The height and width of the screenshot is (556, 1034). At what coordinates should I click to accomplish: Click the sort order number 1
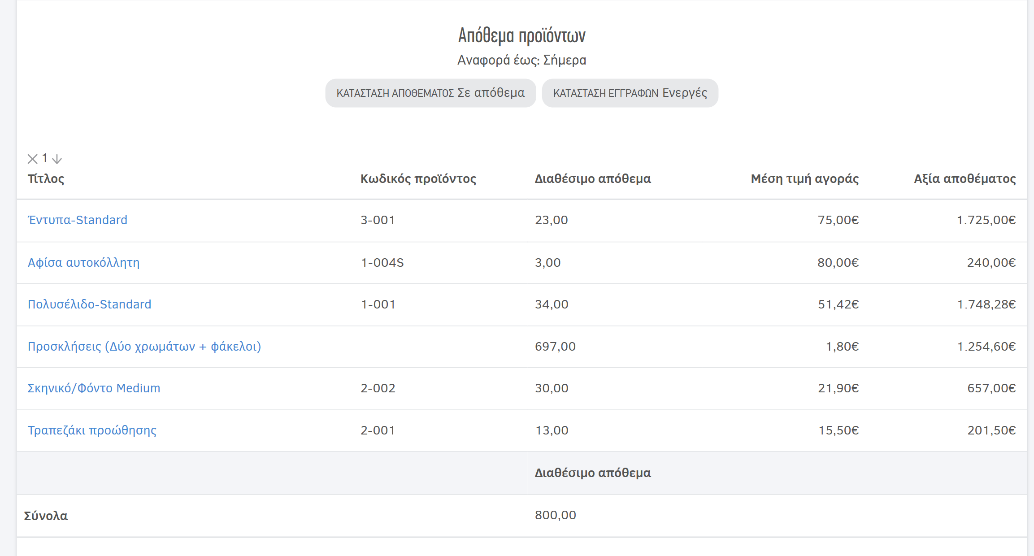44,158
